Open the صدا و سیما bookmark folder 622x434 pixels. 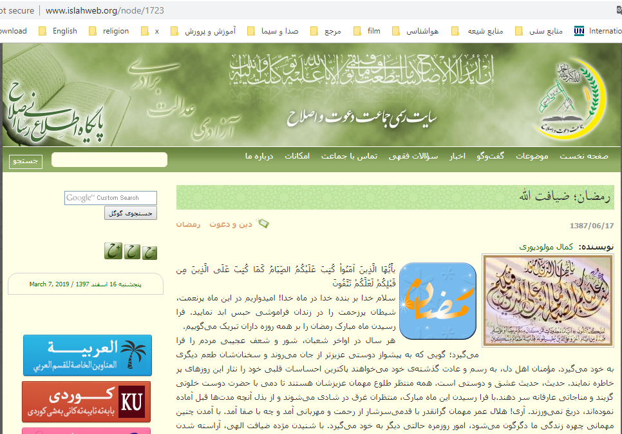tap(273, 31)
